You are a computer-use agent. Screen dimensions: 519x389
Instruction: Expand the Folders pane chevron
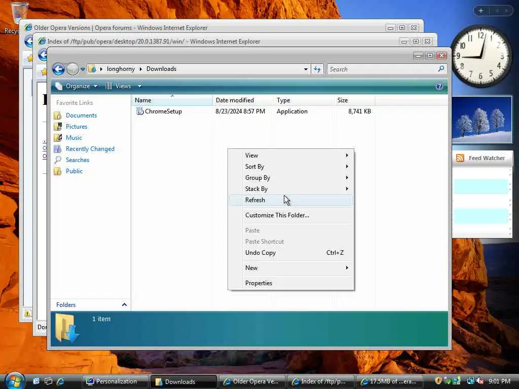pyautogui.click(x=125, y=304)
